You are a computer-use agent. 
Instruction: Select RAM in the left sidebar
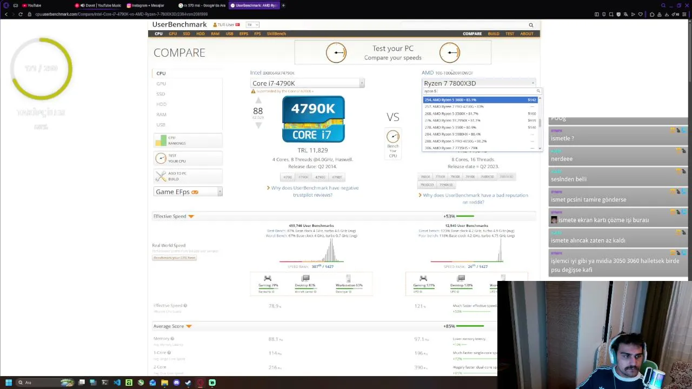(x=161, y=115)
